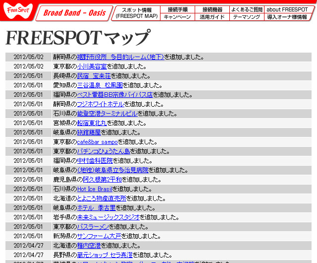
Task: Open 導入オーナ様情報 menu item
Action: 287,17
